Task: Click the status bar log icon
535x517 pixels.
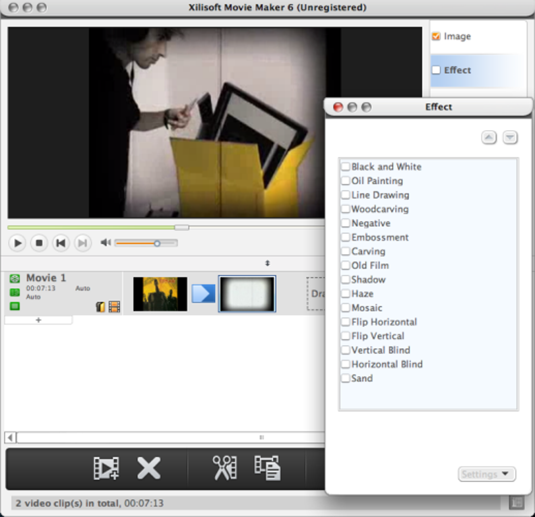Action: tap(517, 502)
